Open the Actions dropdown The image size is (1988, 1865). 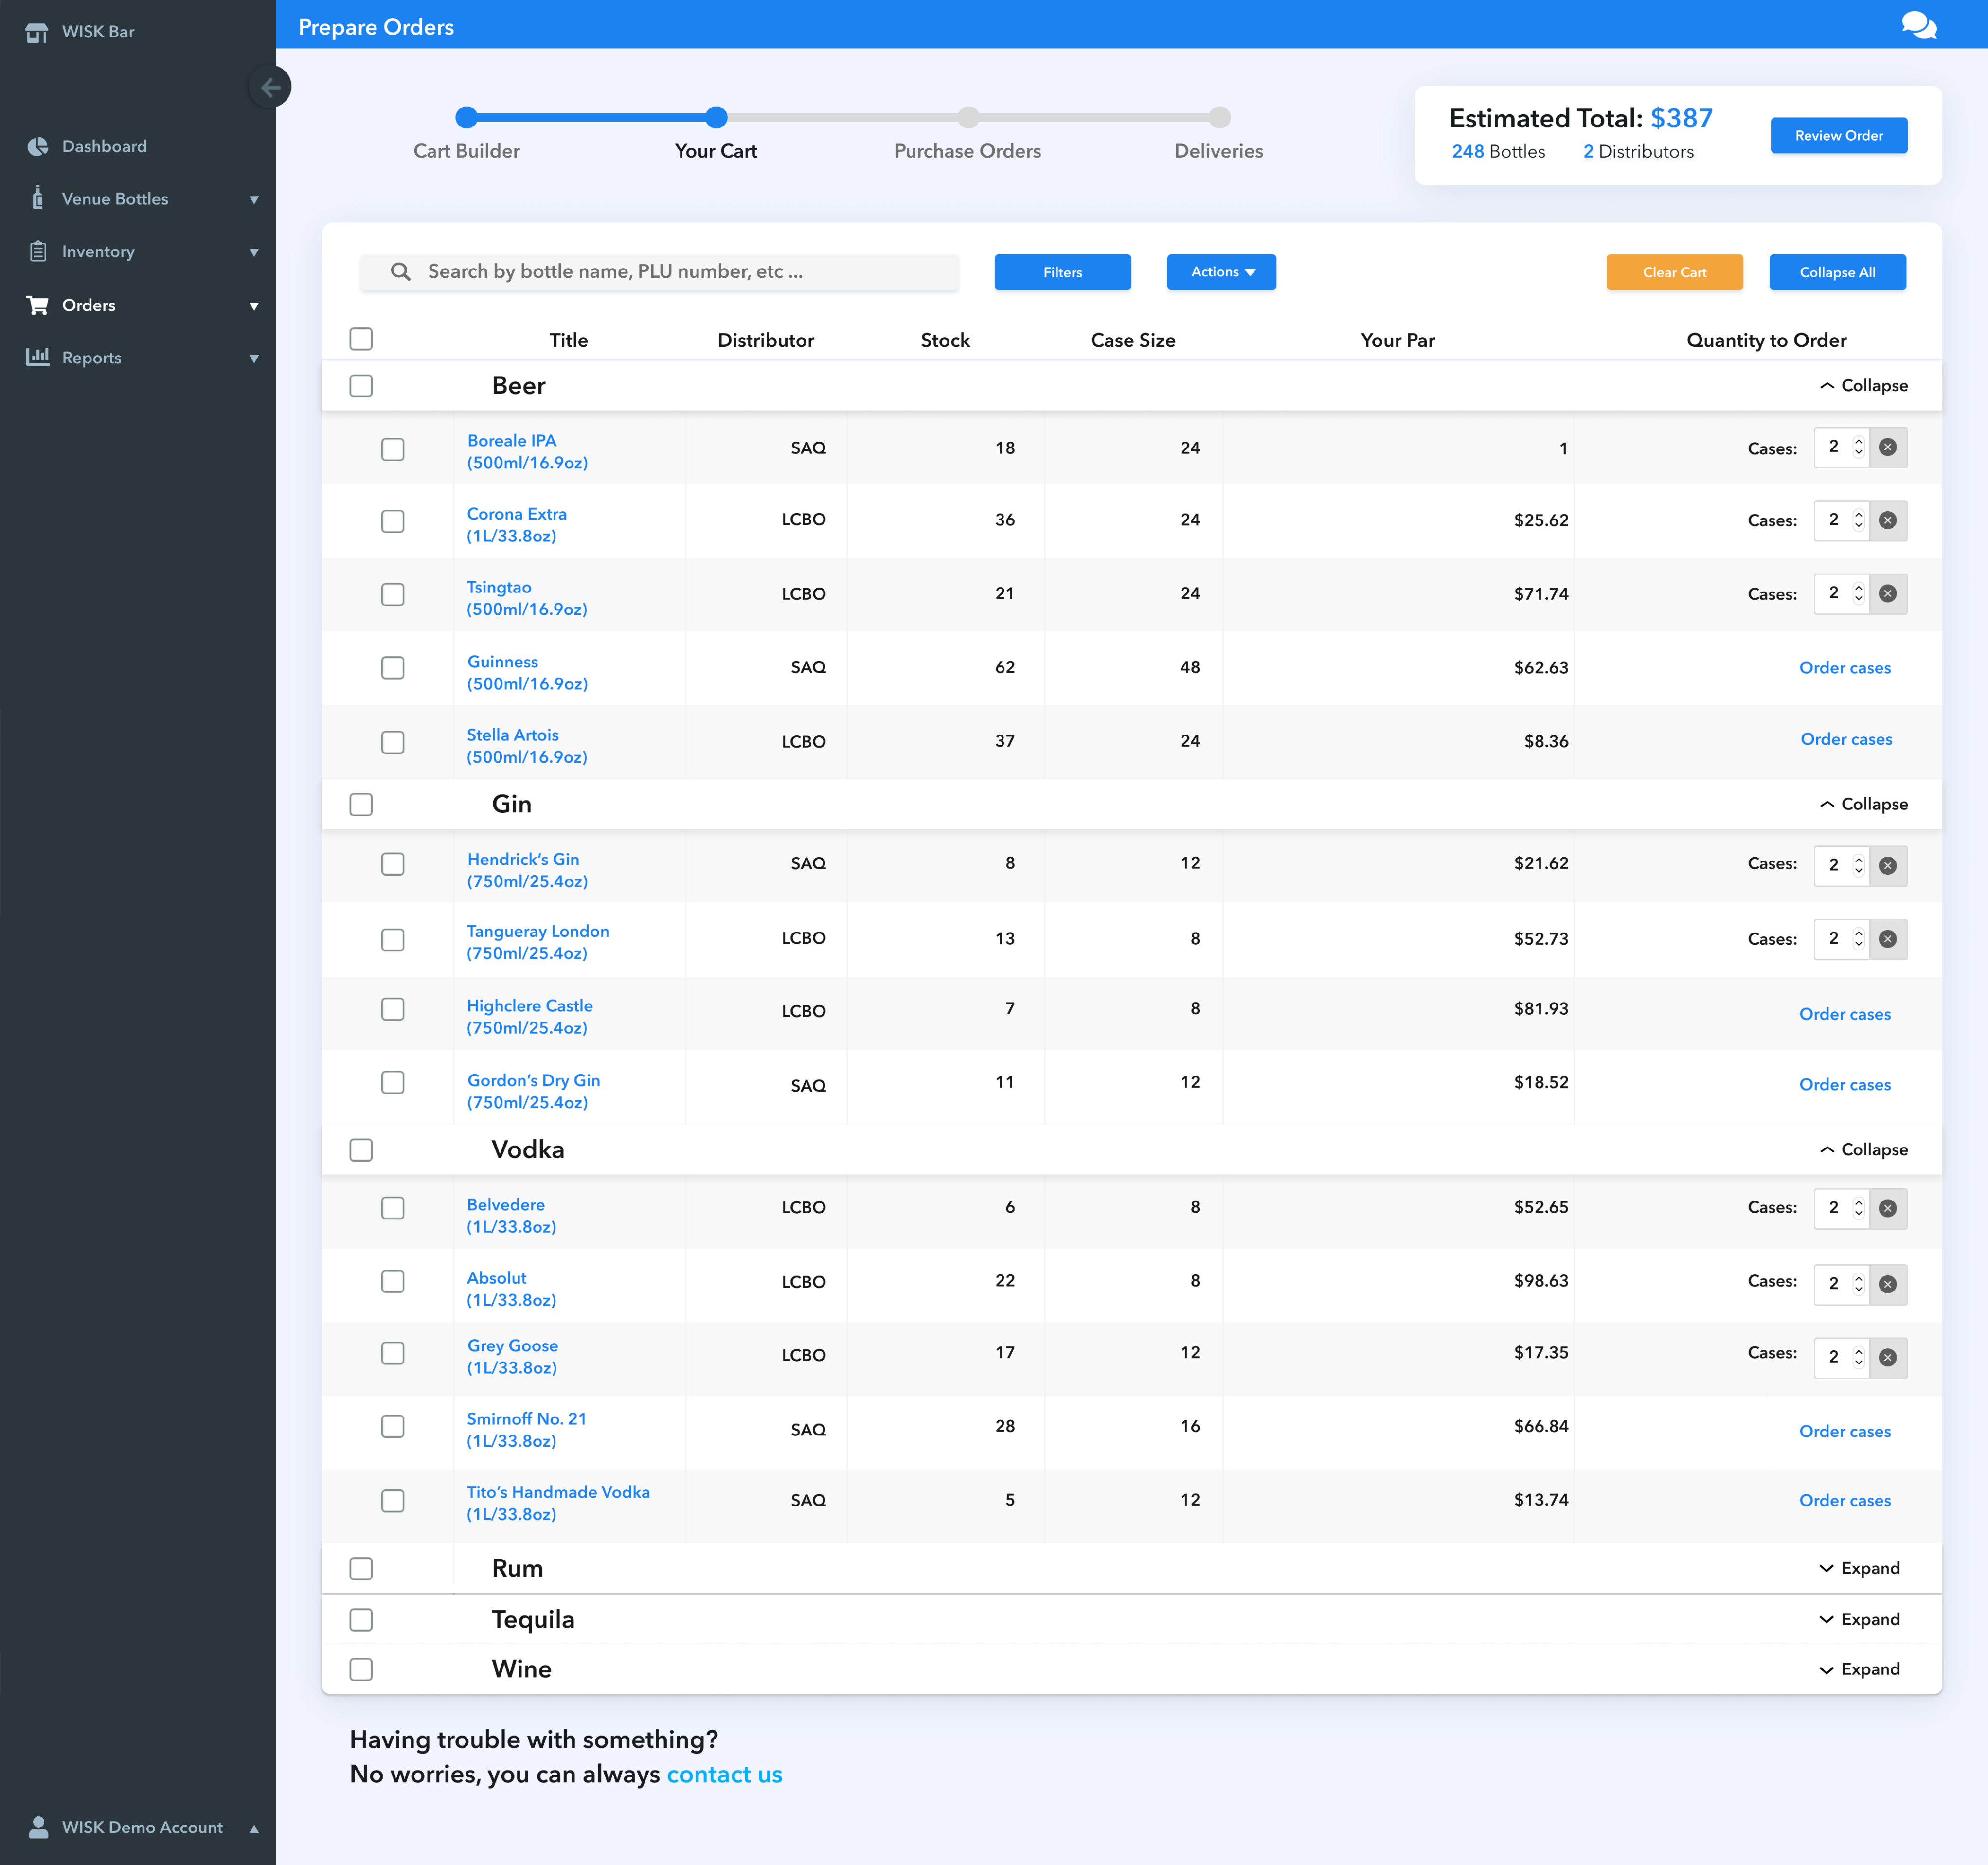click(1221, 272)
